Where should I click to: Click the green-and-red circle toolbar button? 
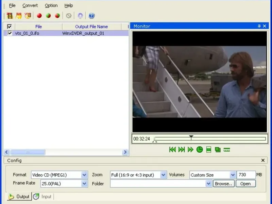point(48,16)
